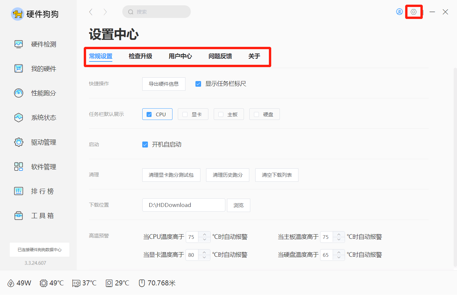Decrease CPU temperature alarm threshold
The height and width of the screenshot is (295, 457).
click(204, 240)
